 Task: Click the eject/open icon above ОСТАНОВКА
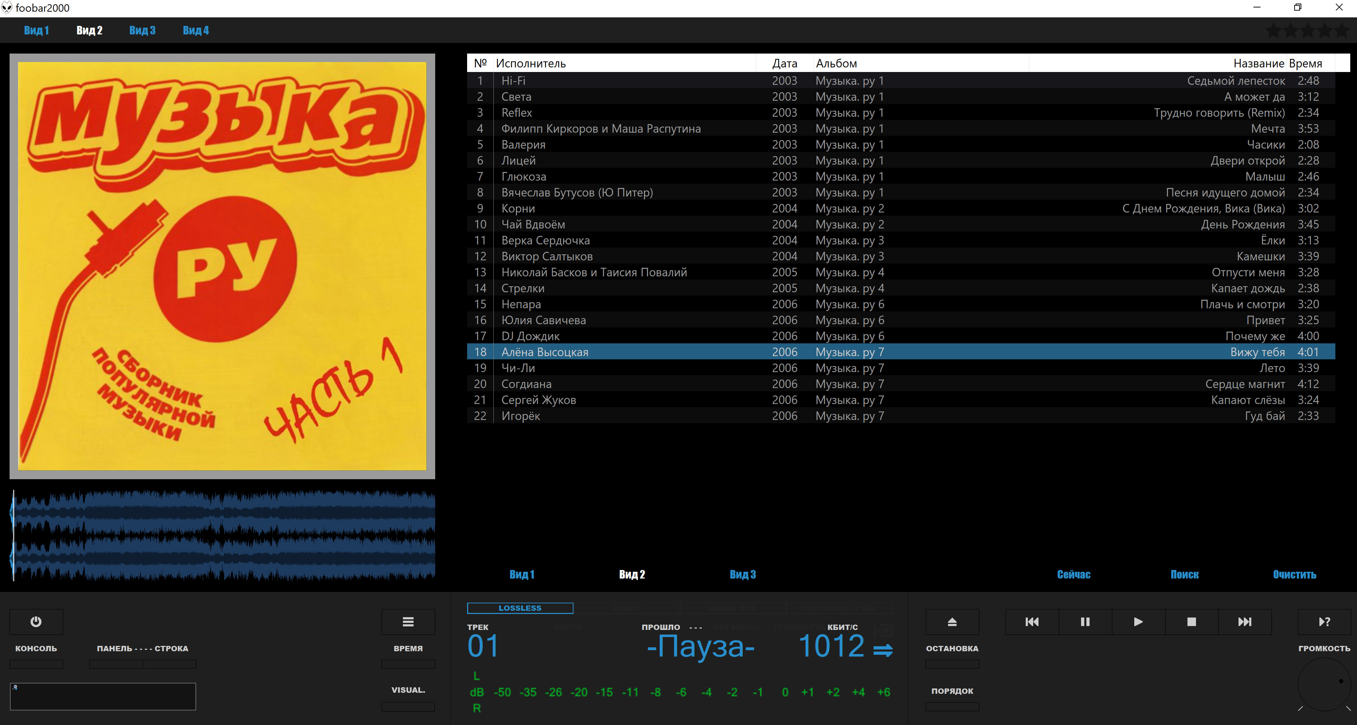952,622
